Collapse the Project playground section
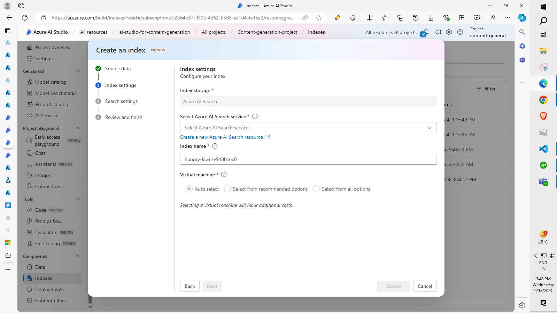This screenshot has height=313, width=557. 78,128
